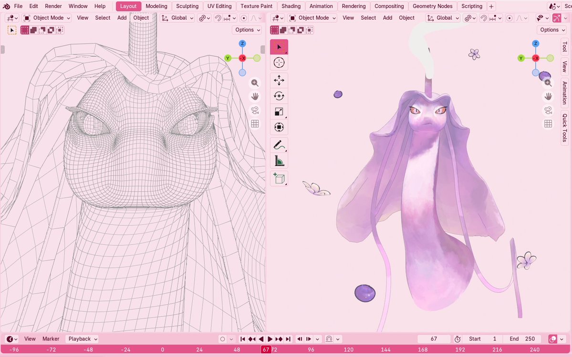Viewport: 572px width, 357px height.
Task: Click current frame field showing 67
Action: (434, 339)
